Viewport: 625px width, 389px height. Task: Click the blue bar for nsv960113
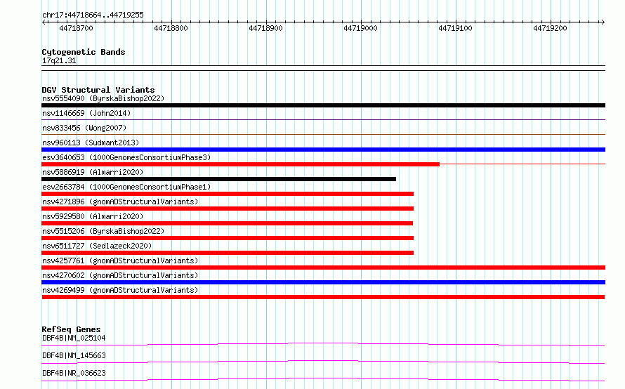[x=323, y=150]
